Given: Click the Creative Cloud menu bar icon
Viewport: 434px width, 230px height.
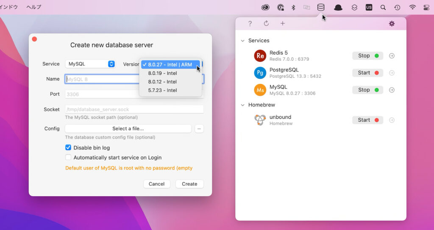Looking at the screenshot, I should [x=265, y=7].
